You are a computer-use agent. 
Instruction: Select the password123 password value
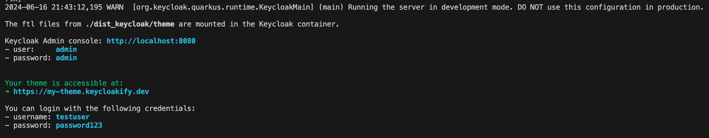pyautogui.click(x=79, y=125)
